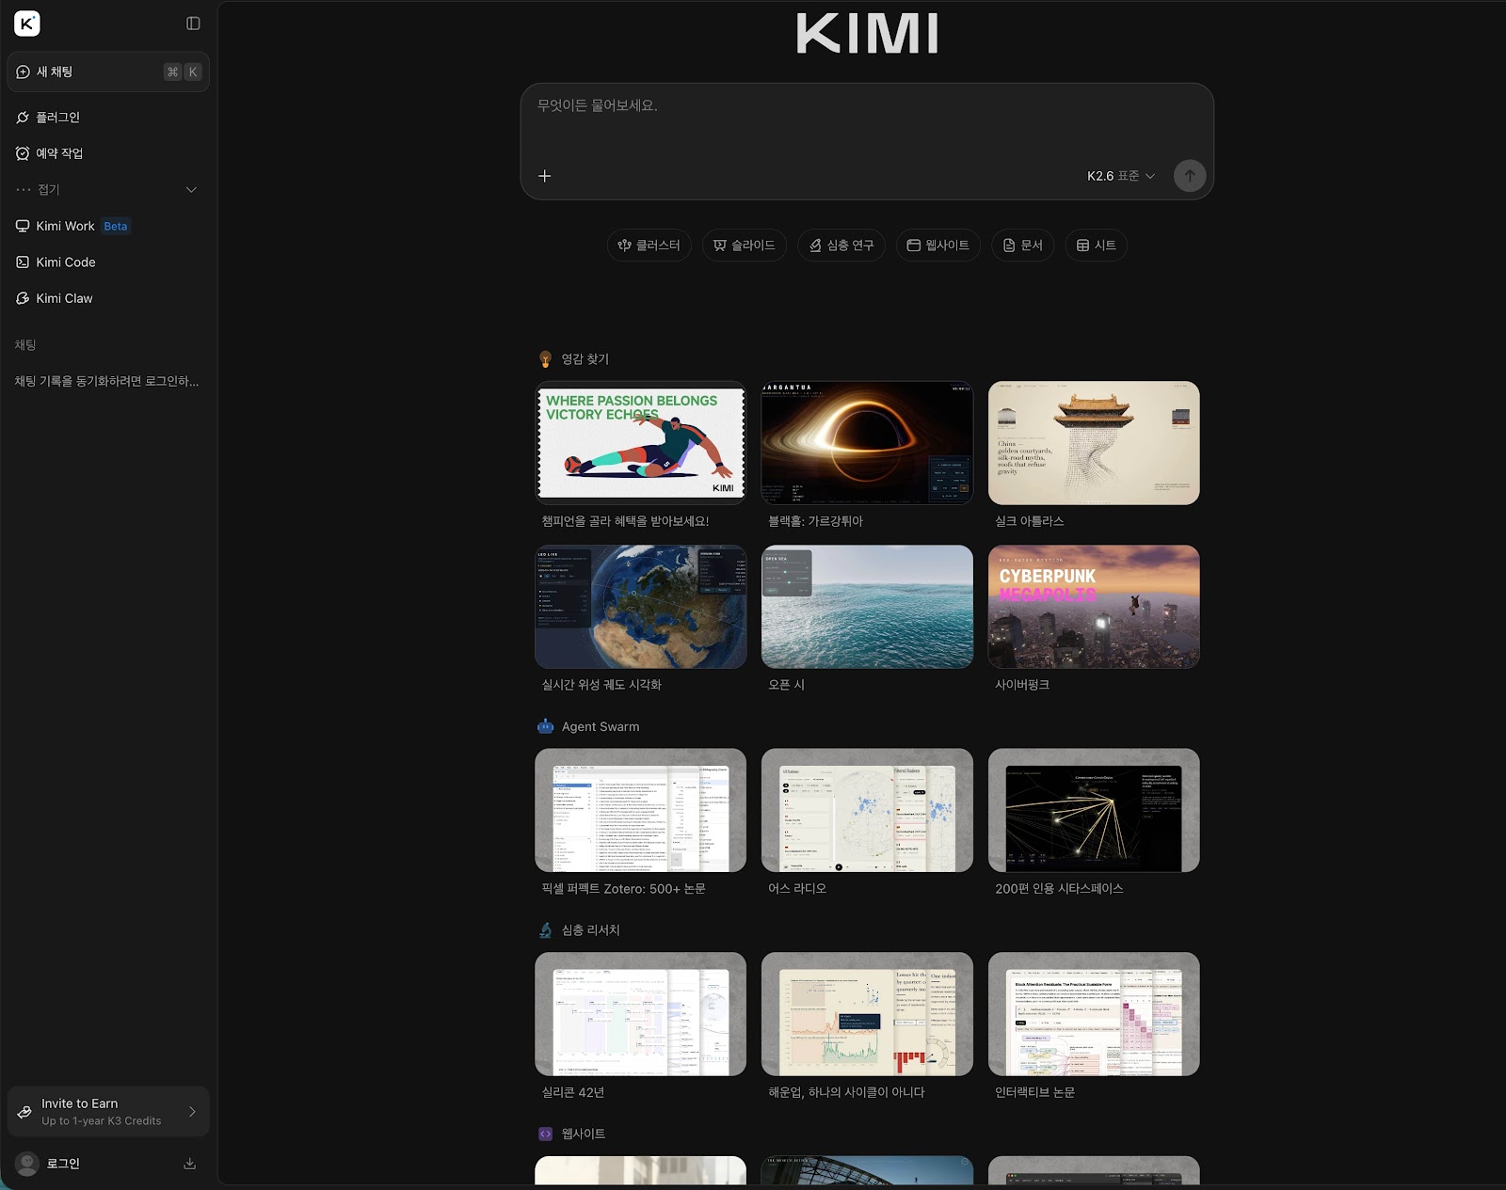
Task: Click the KIMI title logo
Action: click(x=867, y=33)
